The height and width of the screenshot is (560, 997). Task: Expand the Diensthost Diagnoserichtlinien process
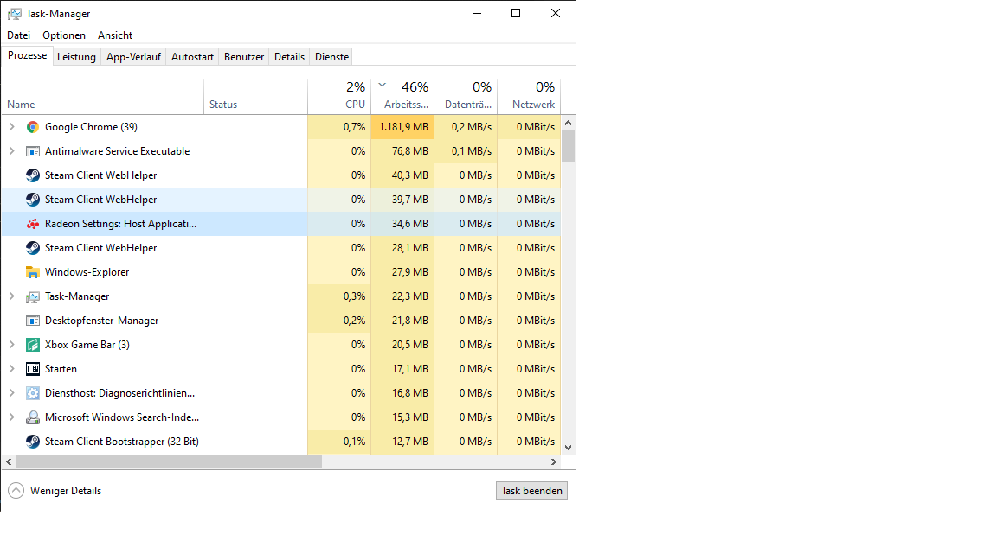11,393
